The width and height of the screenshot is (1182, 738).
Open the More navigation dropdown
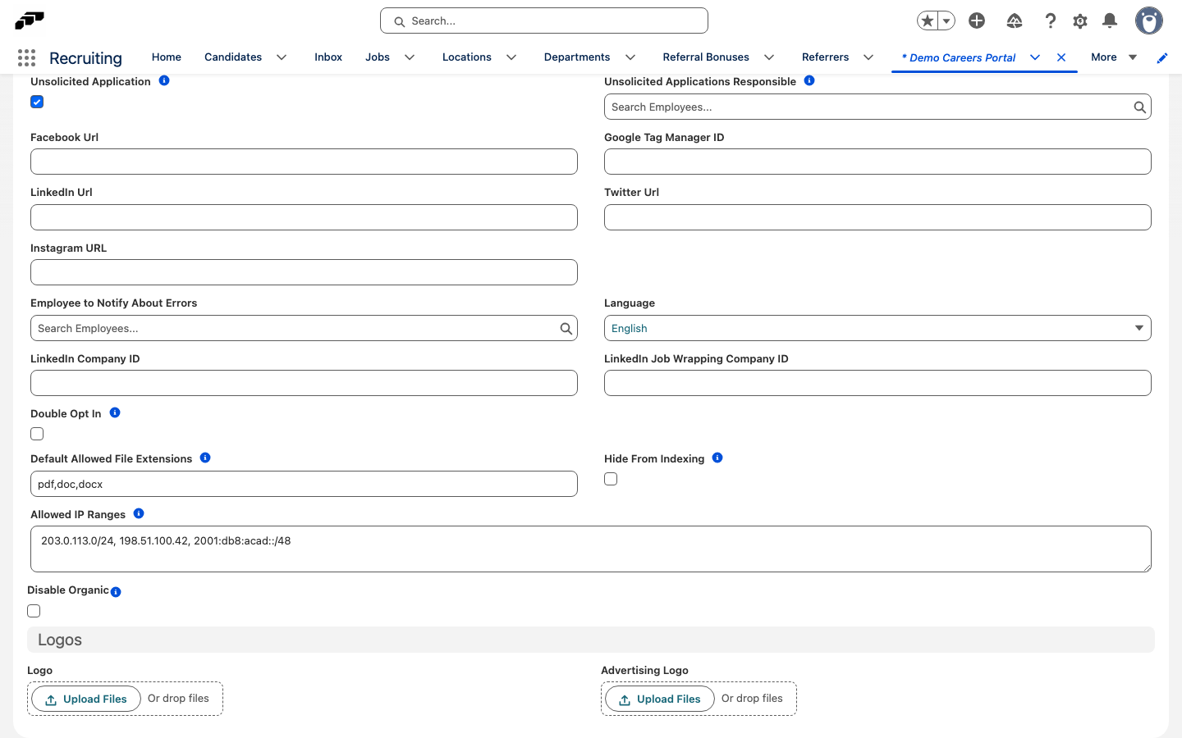point(1114,57)
